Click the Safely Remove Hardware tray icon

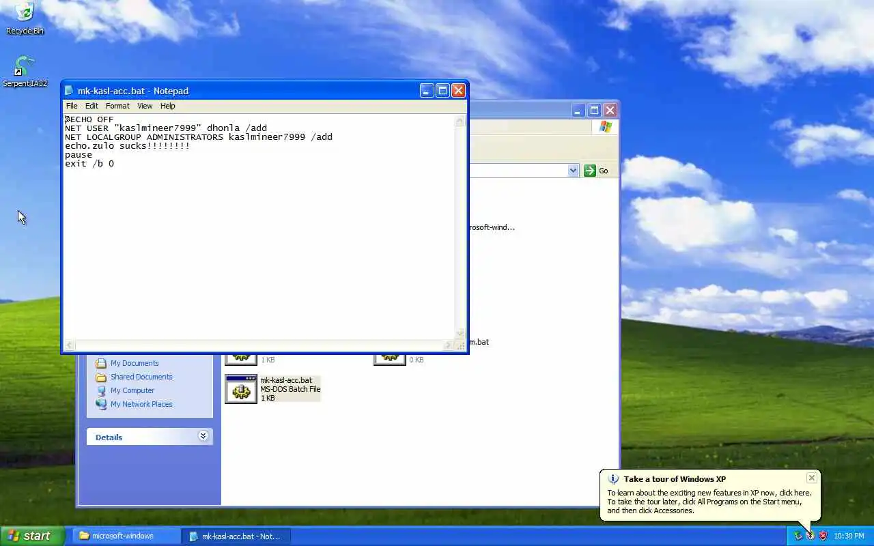(x=798, y=536)
